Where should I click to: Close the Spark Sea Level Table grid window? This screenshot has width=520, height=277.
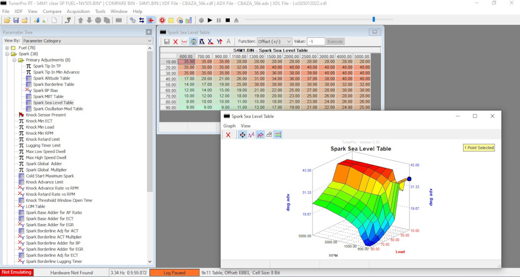click(374, 32)
